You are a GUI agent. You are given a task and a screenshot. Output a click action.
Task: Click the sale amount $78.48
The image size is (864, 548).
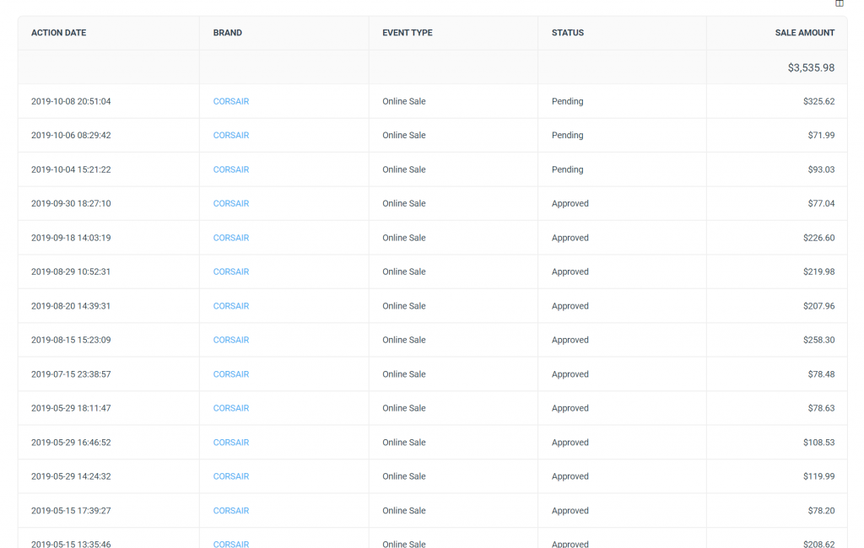coord(821,374)
